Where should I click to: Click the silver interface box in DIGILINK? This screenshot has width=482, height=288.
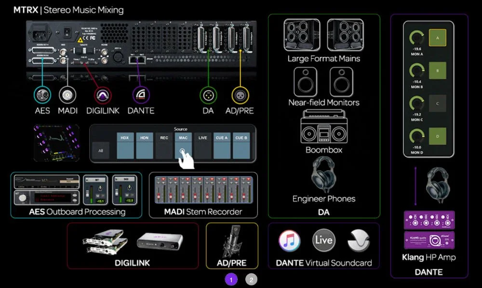(x=160, y=241)
